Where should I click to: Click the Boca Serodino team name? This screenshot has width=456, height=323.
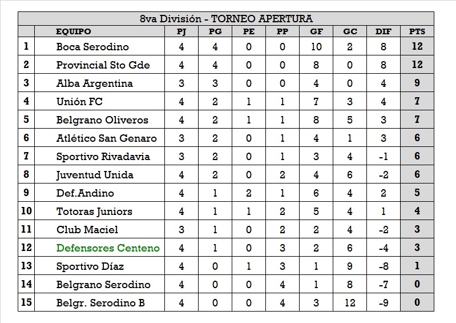92,47
